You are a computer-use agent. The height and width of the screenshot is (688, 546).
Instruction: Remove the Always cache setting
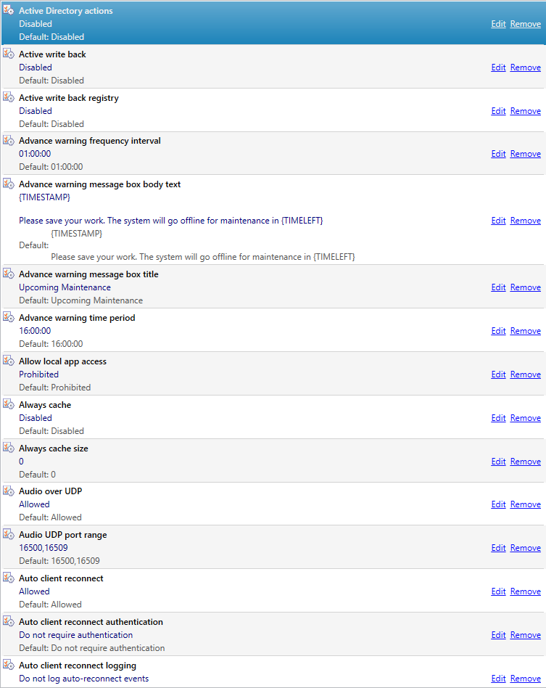point(525,418)
